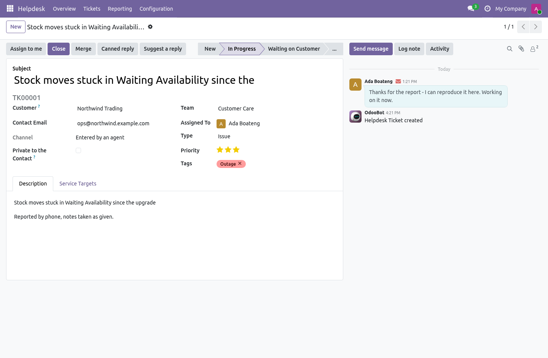This screenshot has width=548, height=358.
Task: Click the Assign to me button
Action: 26,49
